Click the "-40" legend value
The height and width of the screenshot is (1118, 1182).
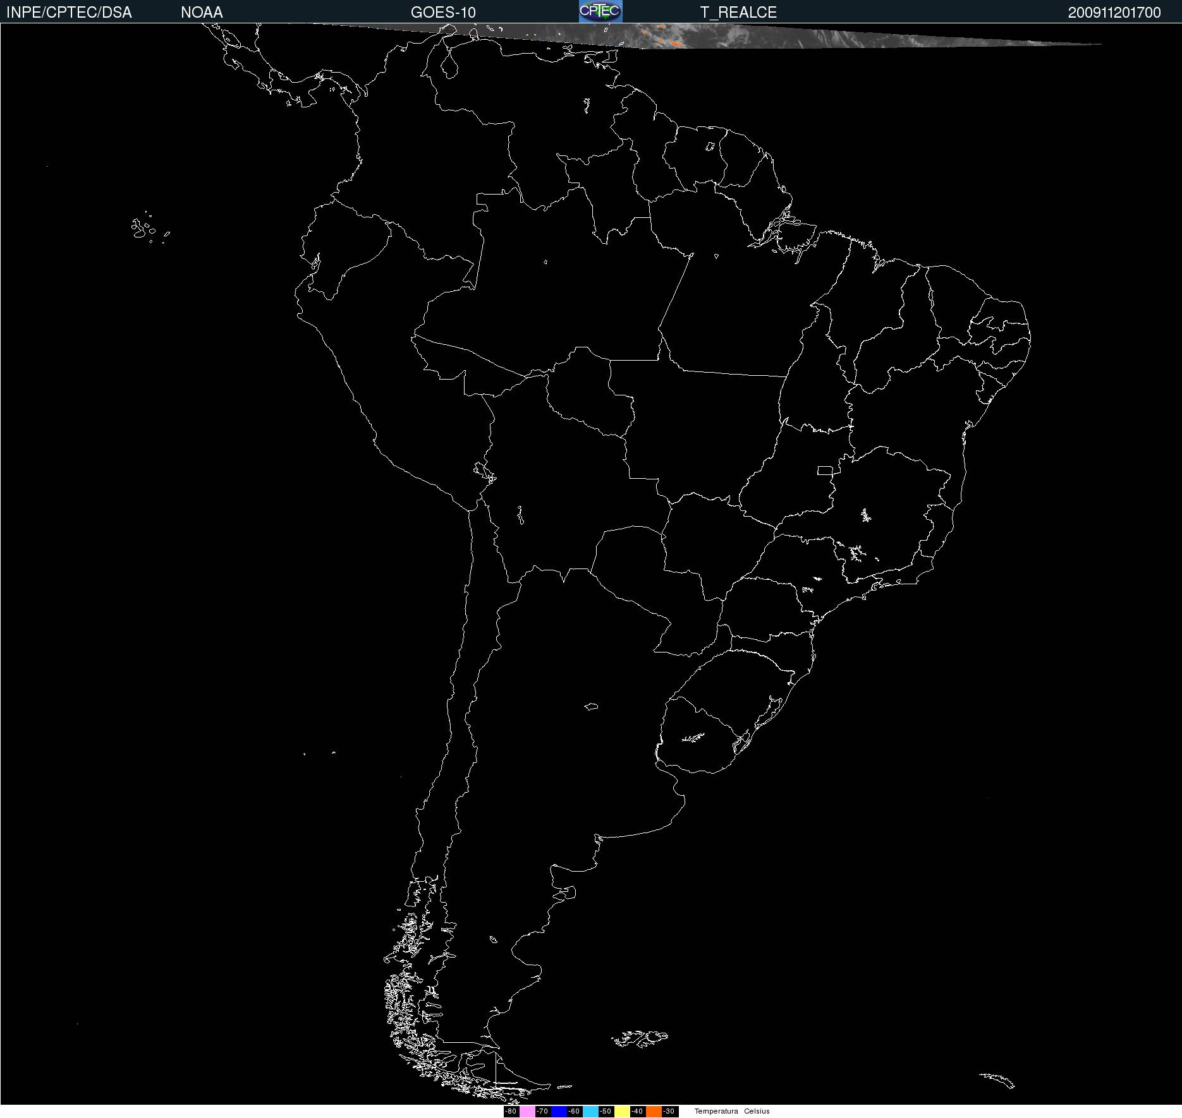click(x=638, y=1111)
